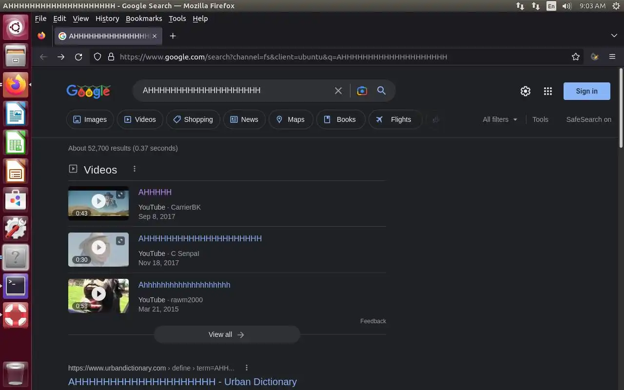Click the Google logo
Viewport: 624px width, 390px height.
point(88,91)
